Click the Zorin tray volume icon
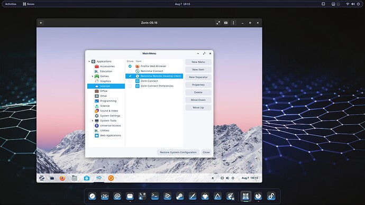This screenshot has width=365, height=205. 227,178
